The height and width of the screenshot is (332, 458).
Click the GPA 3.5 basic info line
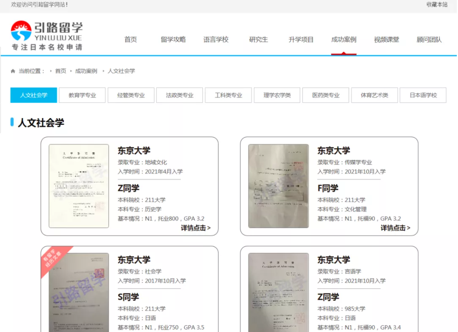click(161, 327)
